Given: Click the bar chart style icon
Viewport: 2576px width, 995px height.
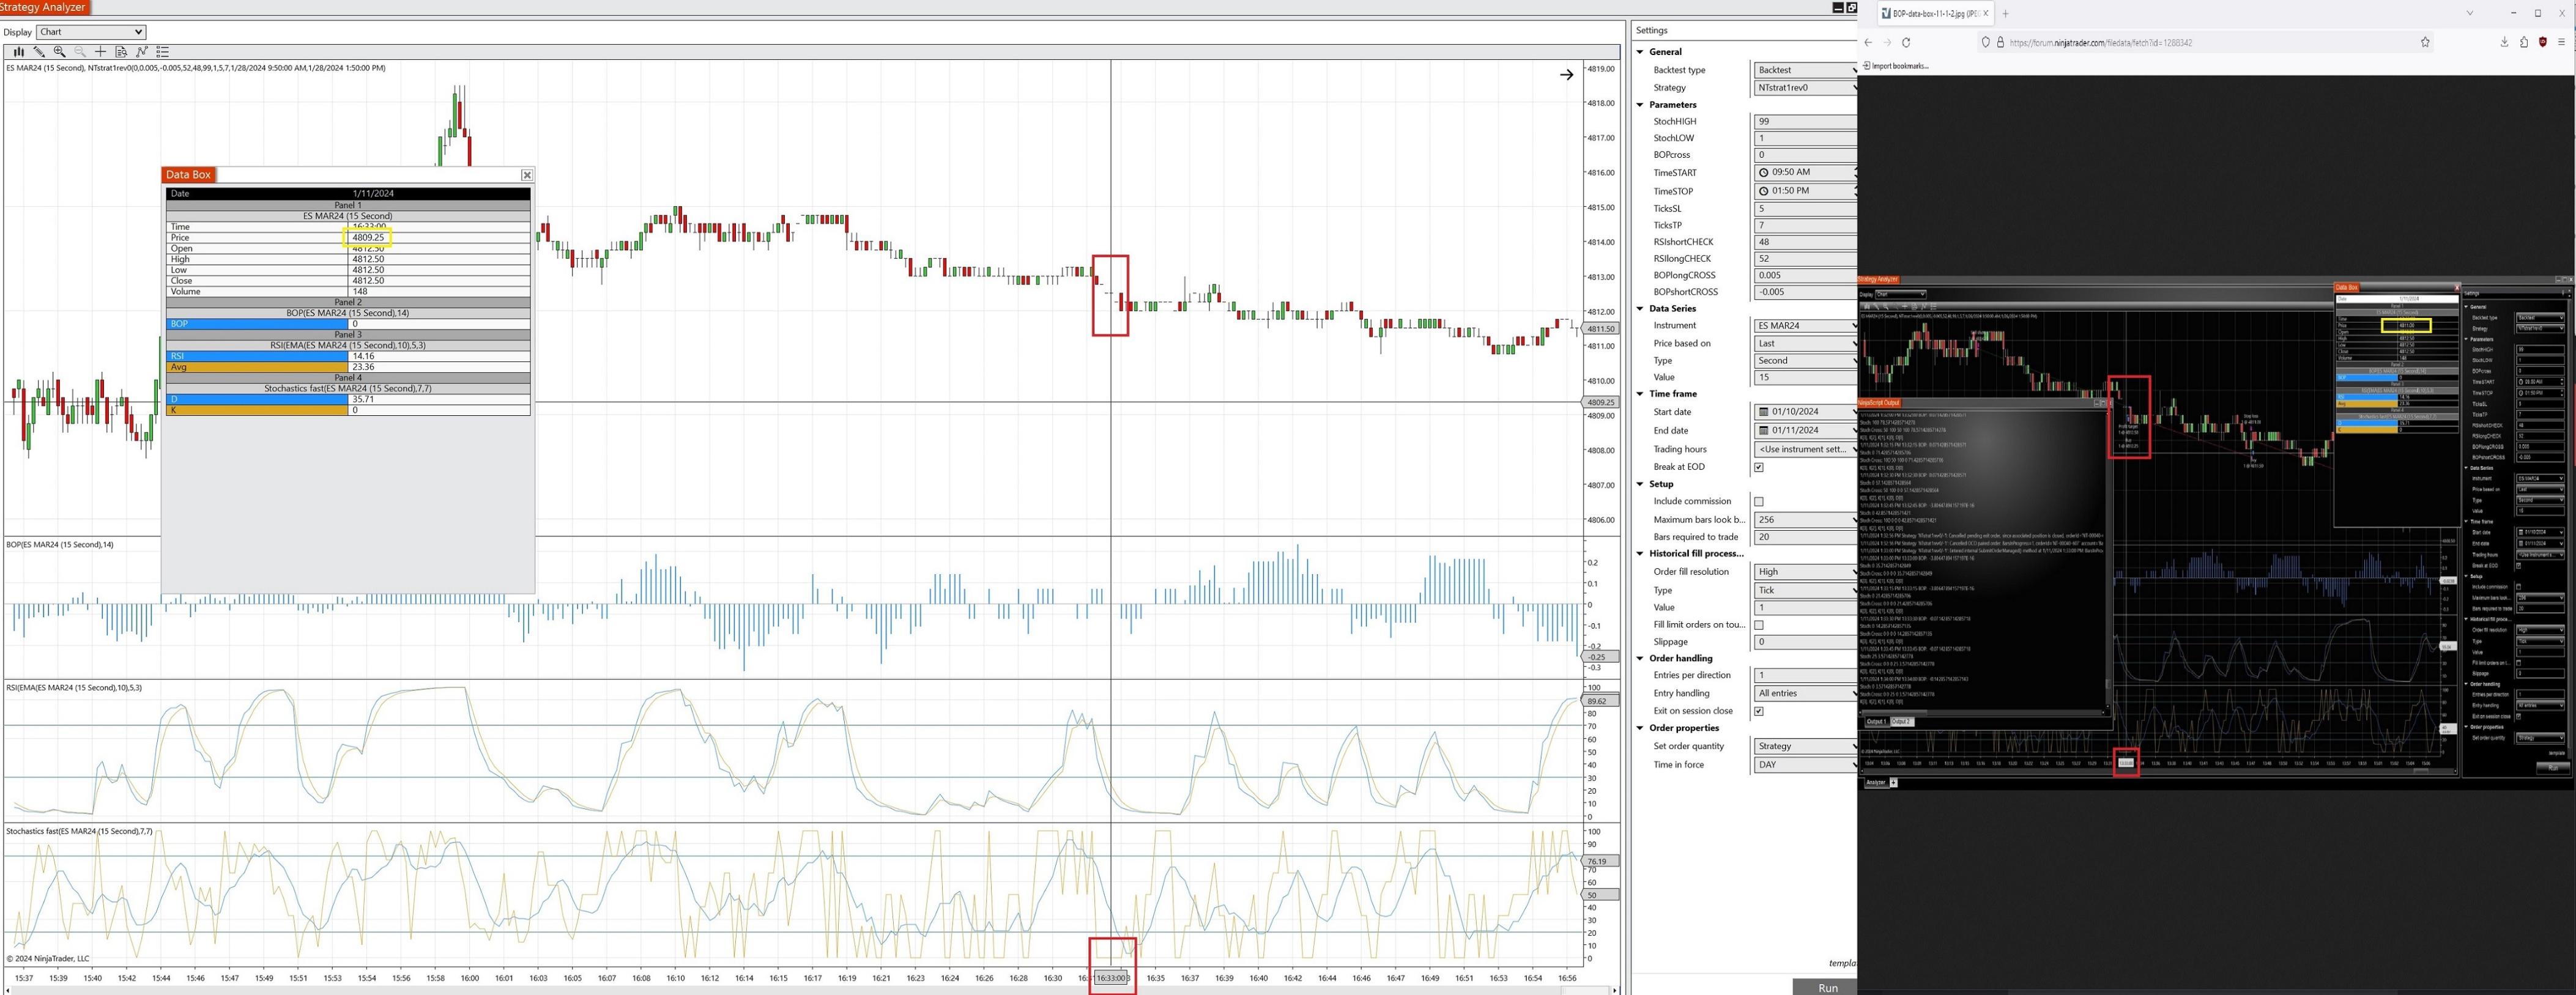Looking at the screenshot, I should [x=18, y=51].
